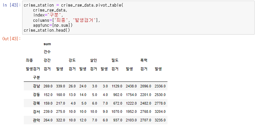Click the '발생' subheader under 강간

click(59, 69)
